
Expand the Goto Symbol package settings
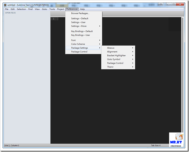[x=118, y=59]
